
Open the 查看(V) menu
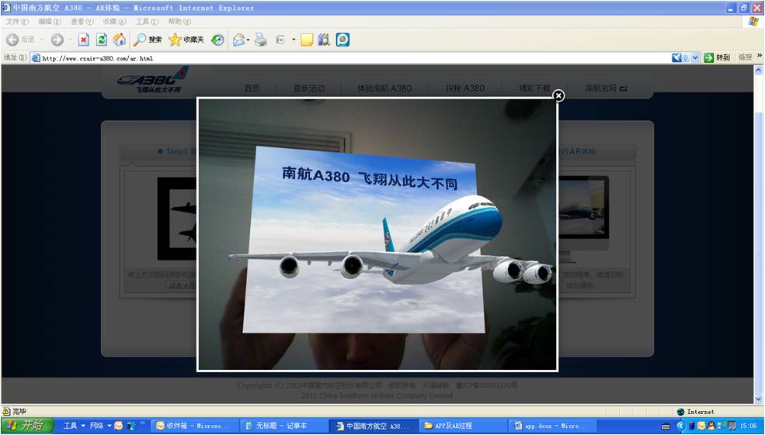[82, 22]
